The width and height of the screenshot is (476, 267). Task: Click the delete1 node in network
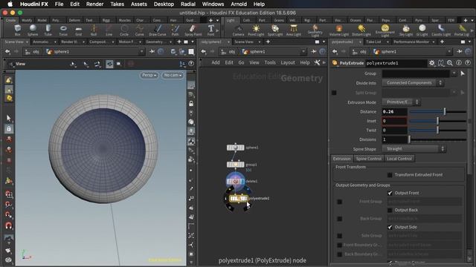click(235, 181)
